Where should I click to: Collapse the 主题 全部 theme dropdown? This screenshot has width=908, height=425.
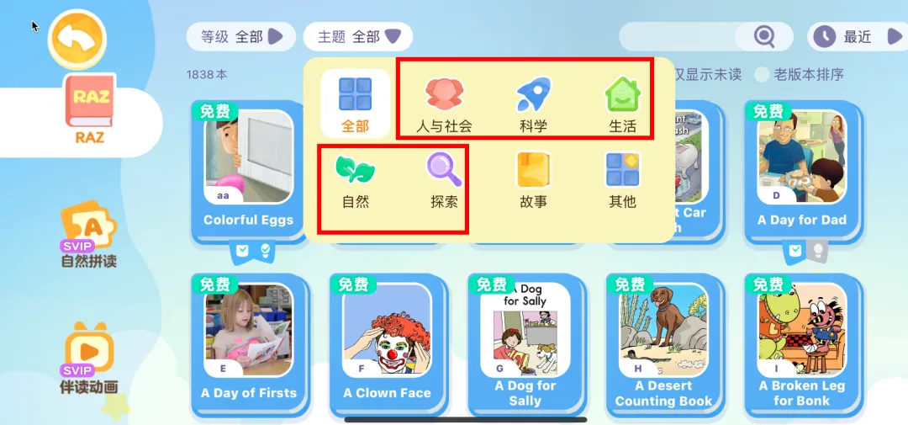coord(358,37)
